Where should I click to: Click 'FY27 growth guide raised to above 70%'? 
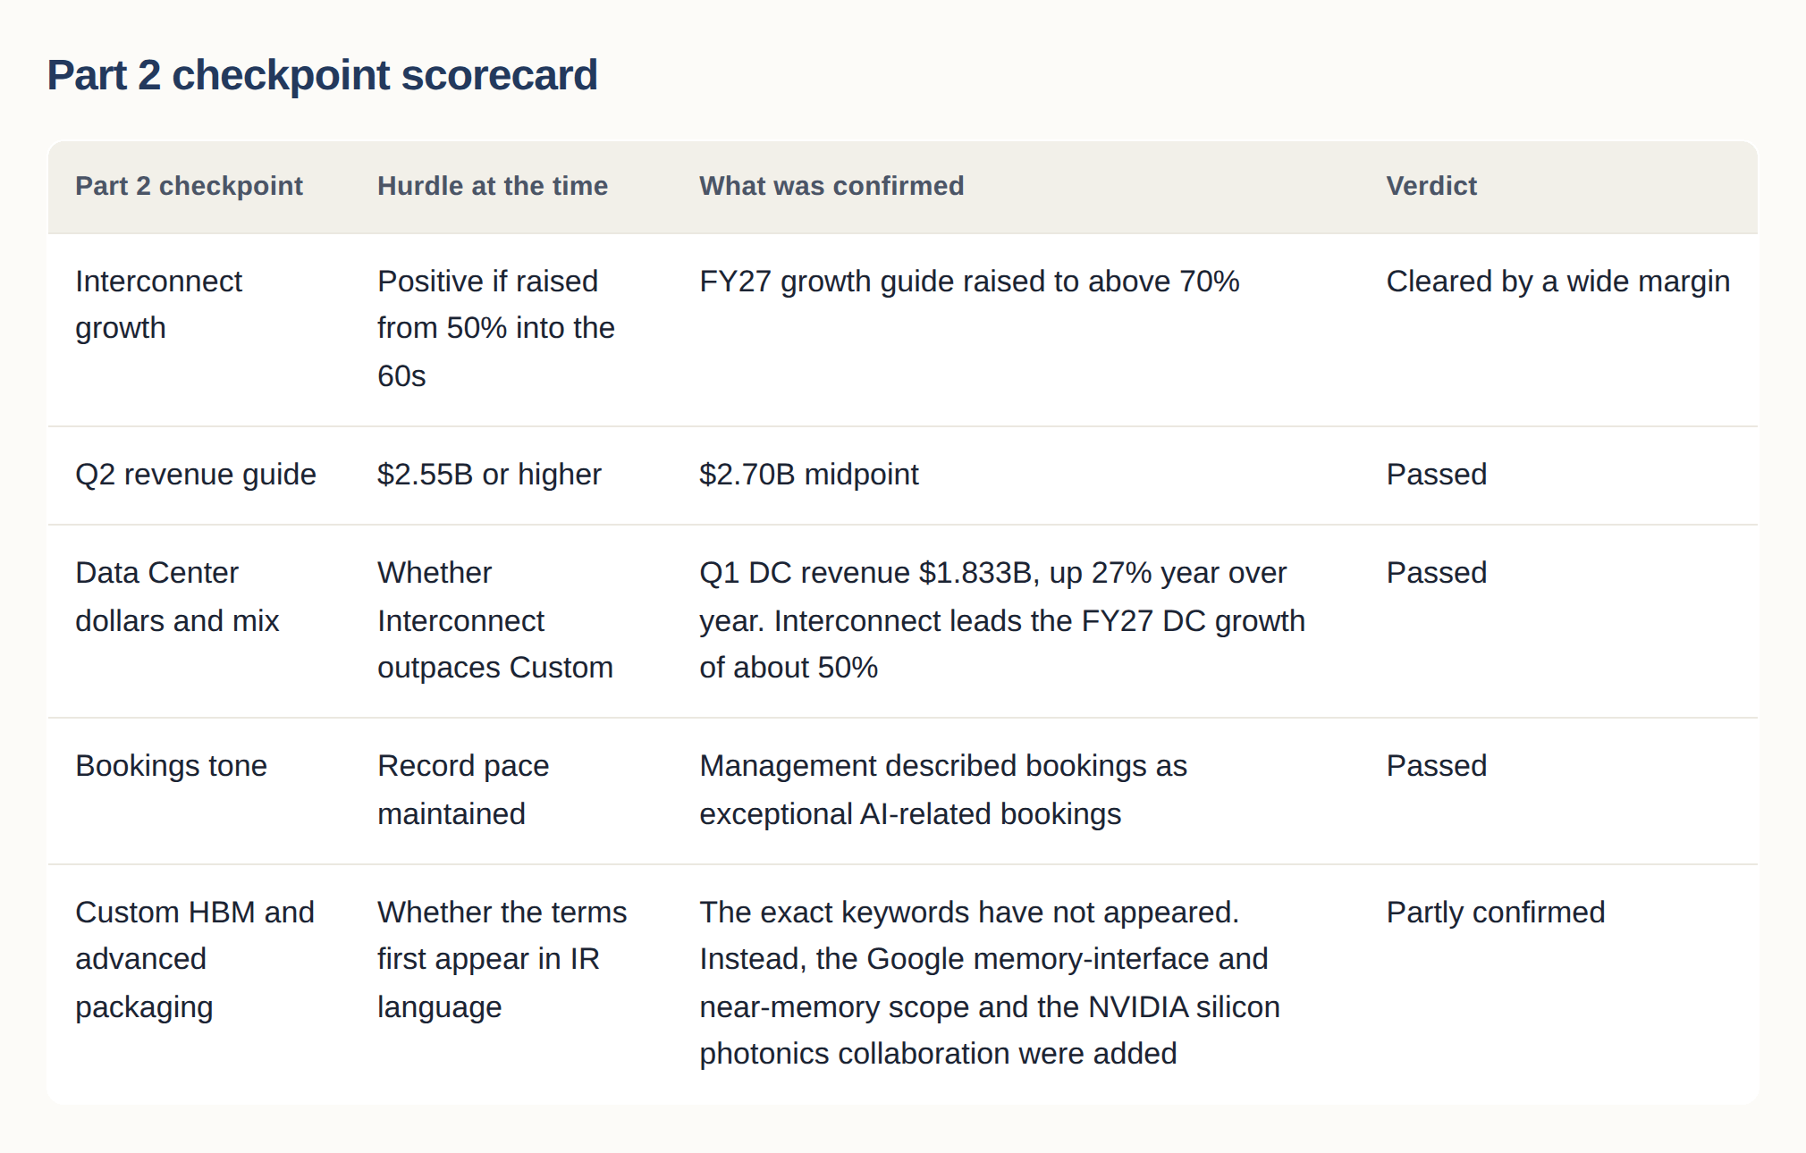(x=969, y=282)
